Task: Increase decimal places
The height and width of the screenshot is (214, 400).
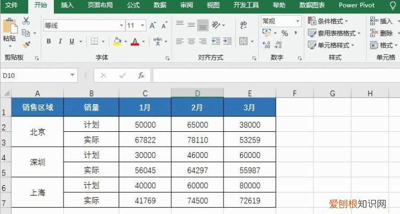Action: click(x=266, y=45)
